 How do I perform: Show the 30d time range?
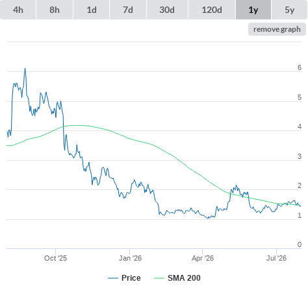pyautogui.click(x=167, y=10)
